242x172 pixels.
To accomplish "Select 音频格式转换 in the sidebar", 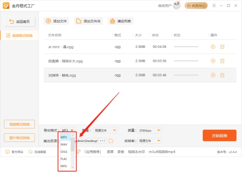I will pyautogui.click(x=20, y=36).
